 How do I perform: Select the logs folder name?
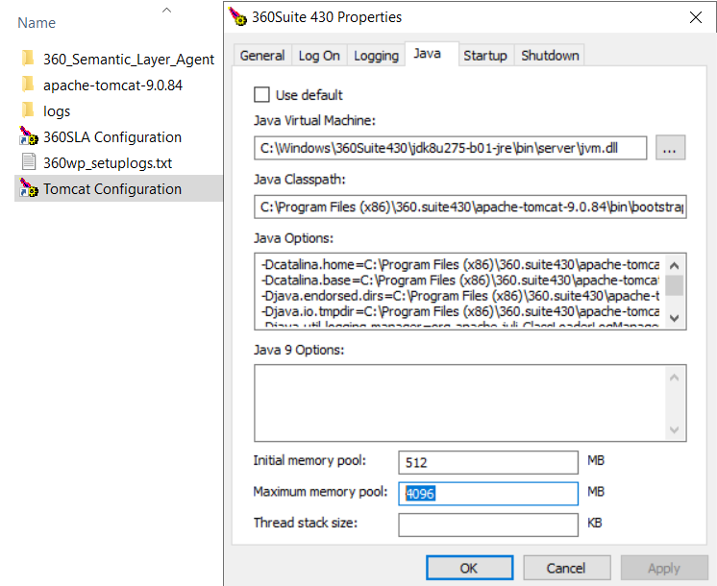[57, 111]
